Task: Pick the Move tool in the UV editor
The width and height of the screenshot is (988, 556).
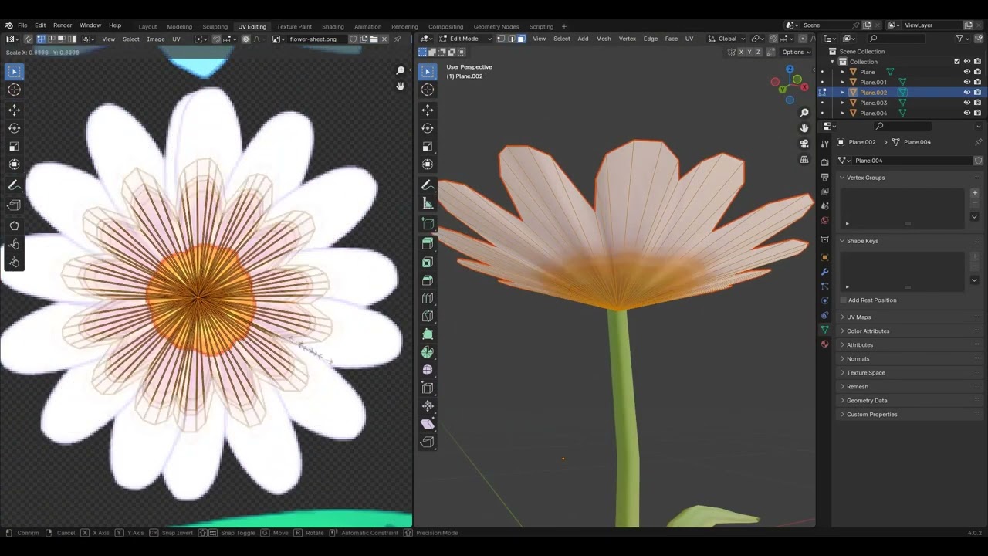Action: (14, 110)
